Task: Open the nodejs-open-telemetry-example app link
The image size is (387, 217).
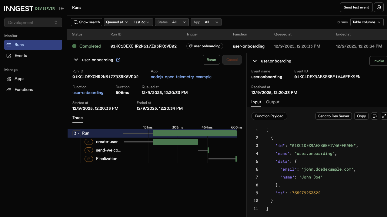Action: click(x=181, y=77)
